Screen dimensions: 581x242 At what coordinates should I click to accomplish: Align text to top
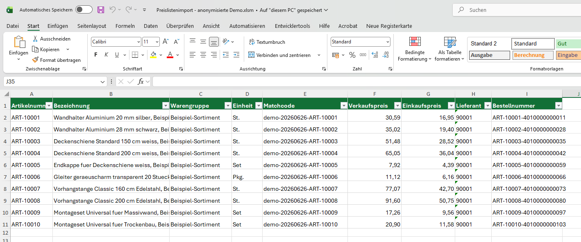tap(193, 42)
